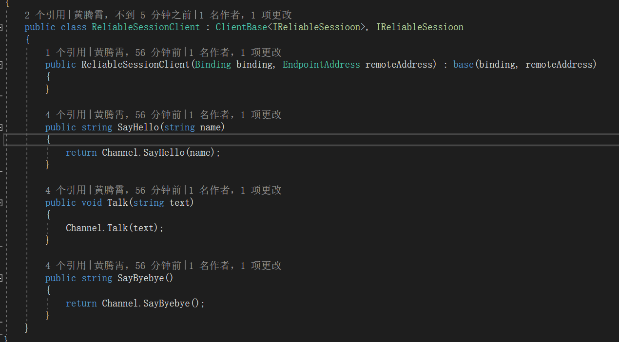Open "2 个引用" above the class declaration
The width and height of the screenshot is (619, 342).
point(45,15)
